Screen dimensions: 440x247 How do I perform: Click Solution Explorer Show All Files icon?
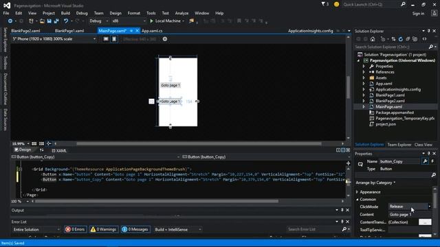415,39
